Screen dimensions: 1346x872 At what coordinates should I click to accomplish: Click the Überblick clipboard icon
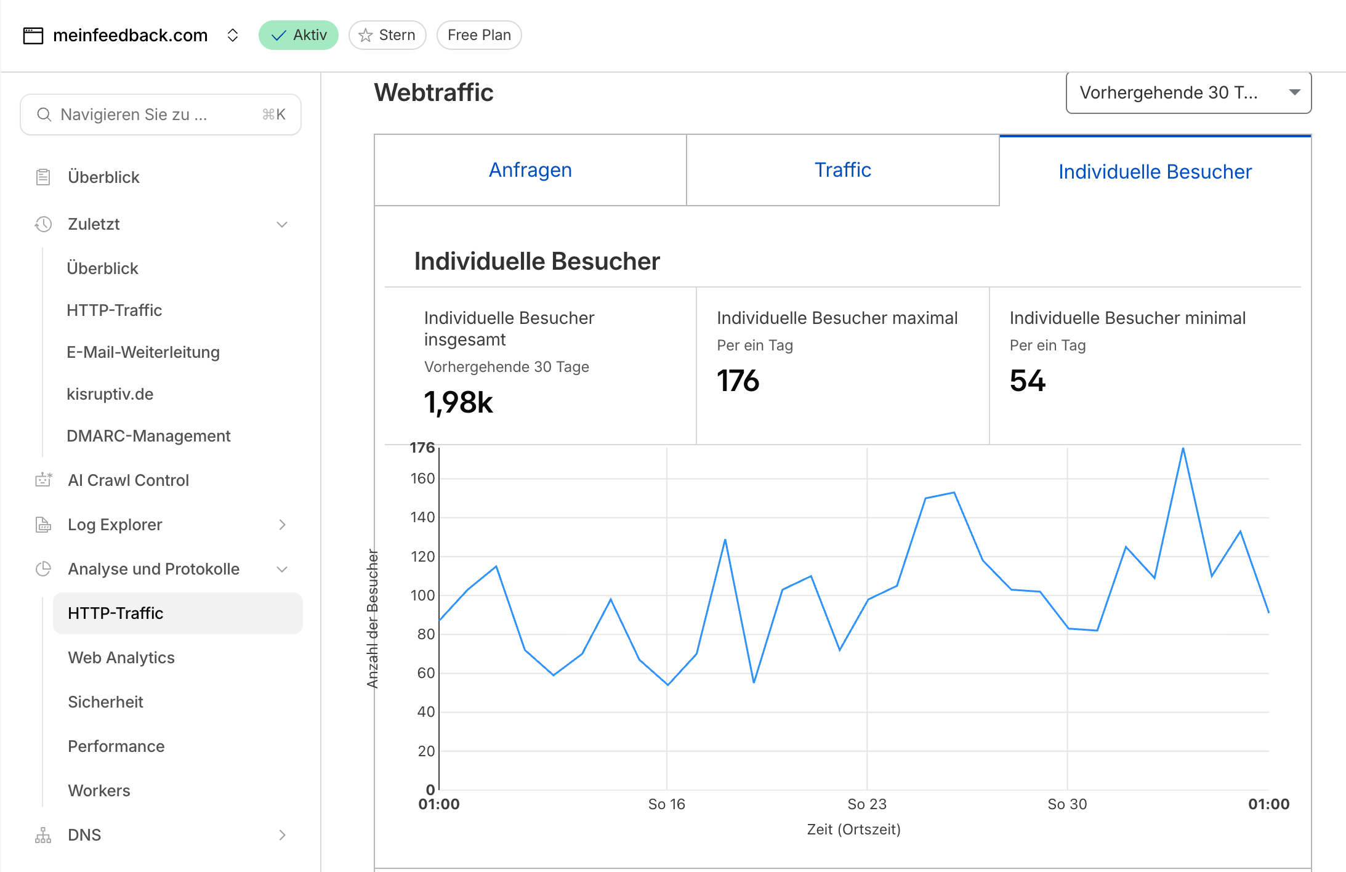43,177
